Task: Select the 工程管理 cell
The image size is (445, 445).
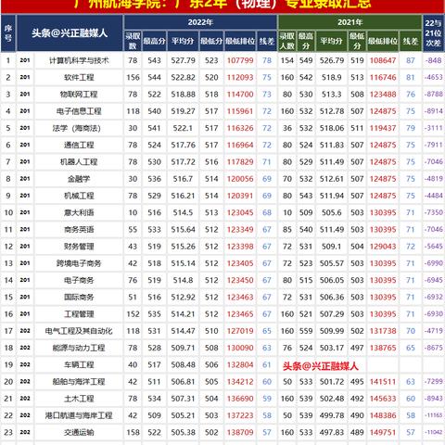Action: point(79,314)
